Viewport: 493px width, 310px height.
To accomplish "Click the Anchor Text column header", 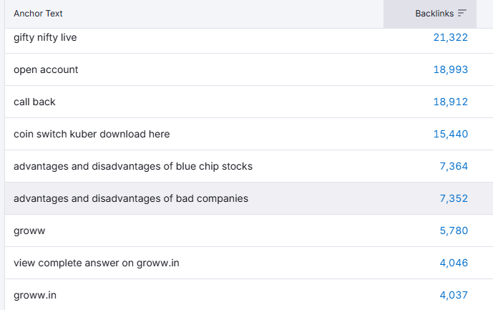I will coord(38,14).
